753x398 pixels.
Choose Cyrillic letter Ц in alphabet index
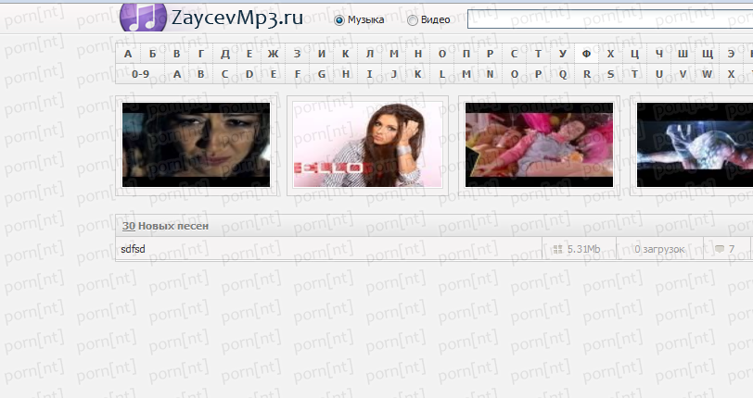635,54
